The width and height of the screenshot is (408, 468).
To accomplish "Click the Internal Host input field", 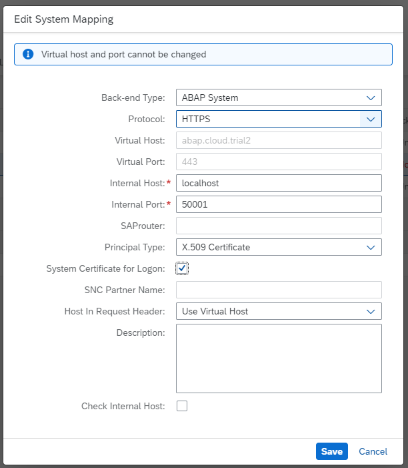I will tap(279, 183).
